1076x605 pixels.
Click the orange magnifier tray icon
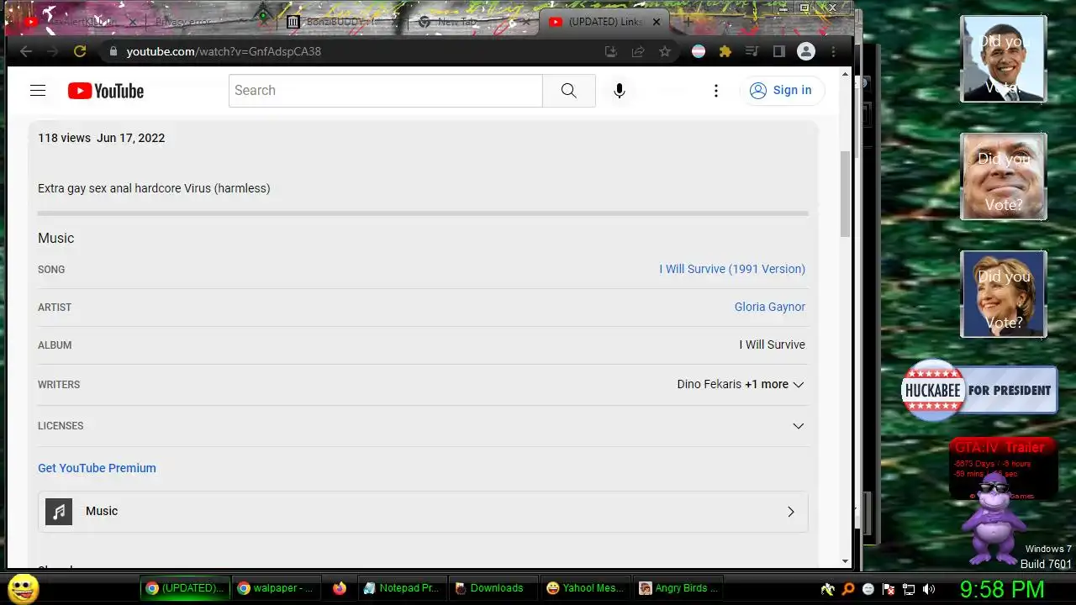click(x=848, y=589)
